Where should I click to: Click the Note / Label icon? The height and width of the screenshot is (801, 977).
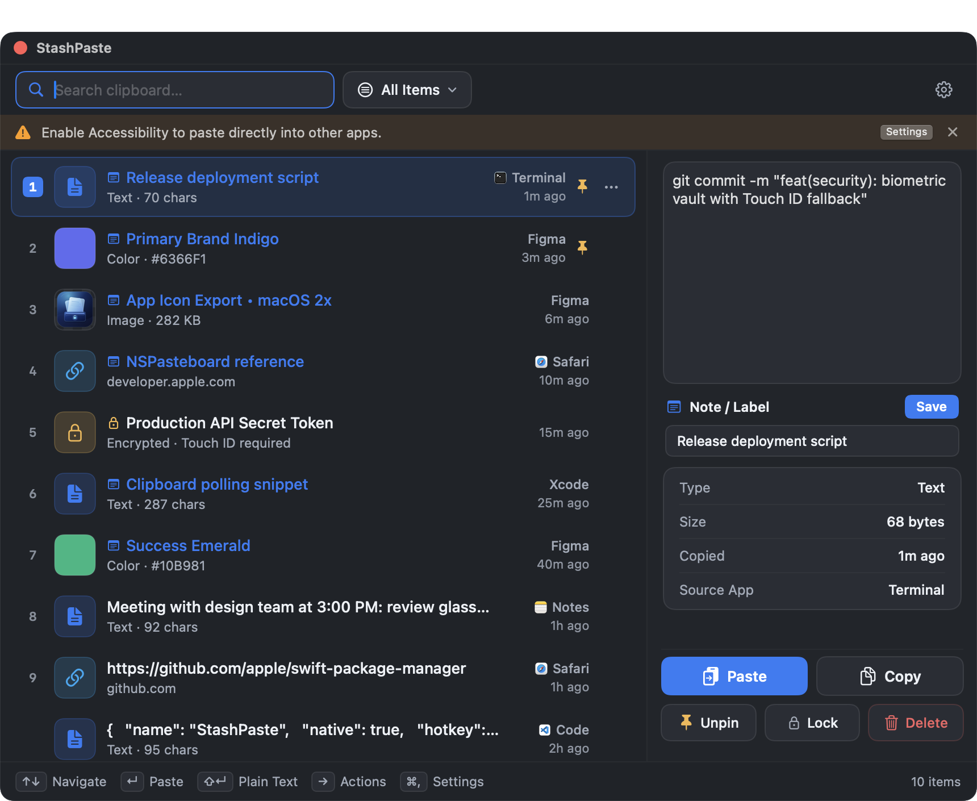[x=674, y=407]
